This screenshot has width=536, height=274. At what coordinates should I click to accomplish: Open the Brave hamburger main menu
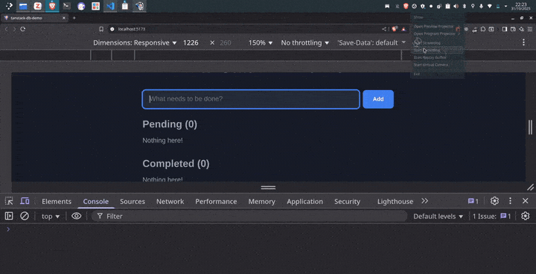click(530, 29)
